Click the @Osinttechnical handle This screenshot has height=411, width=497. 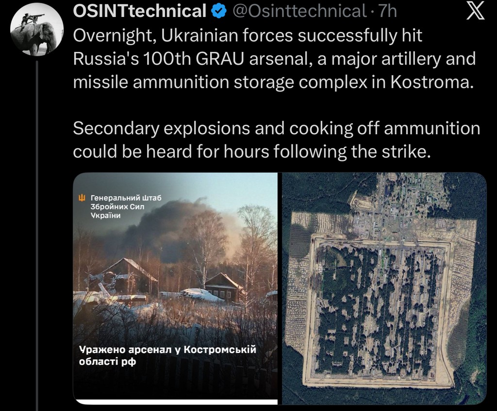click(x=299, y=11)
